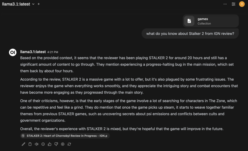
Task: Click the 4:21 PM message timestamp
Action: (x=53, y=52)
